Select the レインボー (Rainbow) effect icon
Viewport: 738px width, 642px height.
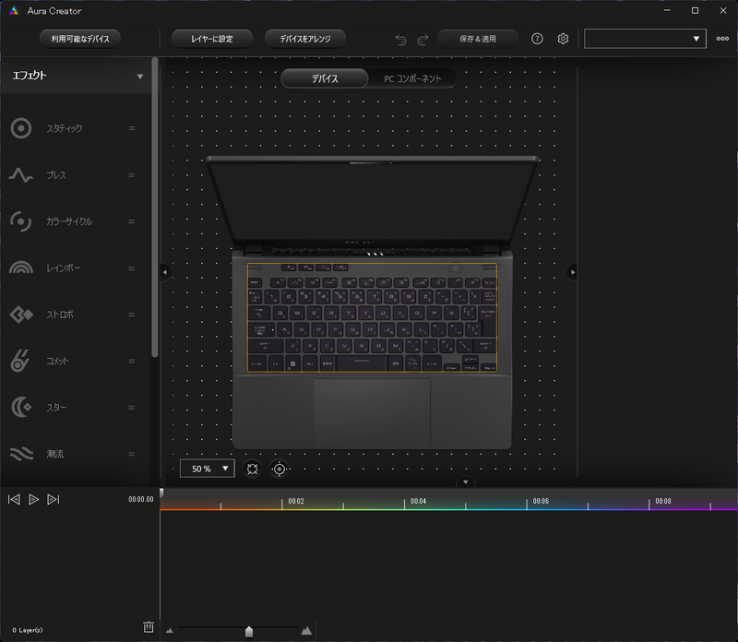click(x=20, y=267)
